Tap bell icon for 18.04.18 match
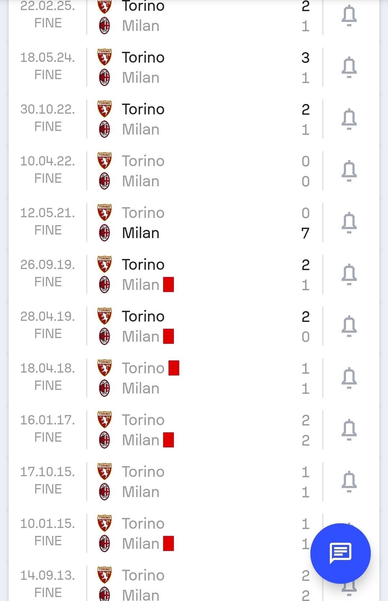388x601 pixels. tap(349, 378)
